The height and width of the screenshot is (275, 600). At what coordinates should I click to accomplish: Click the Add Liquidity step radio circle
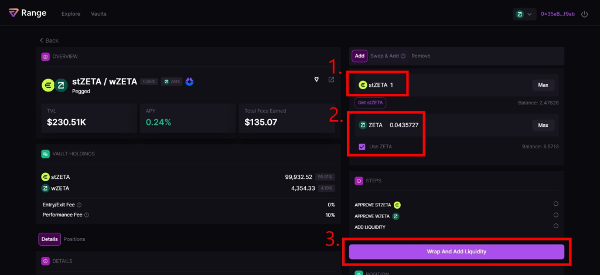[x=555, y=226]
